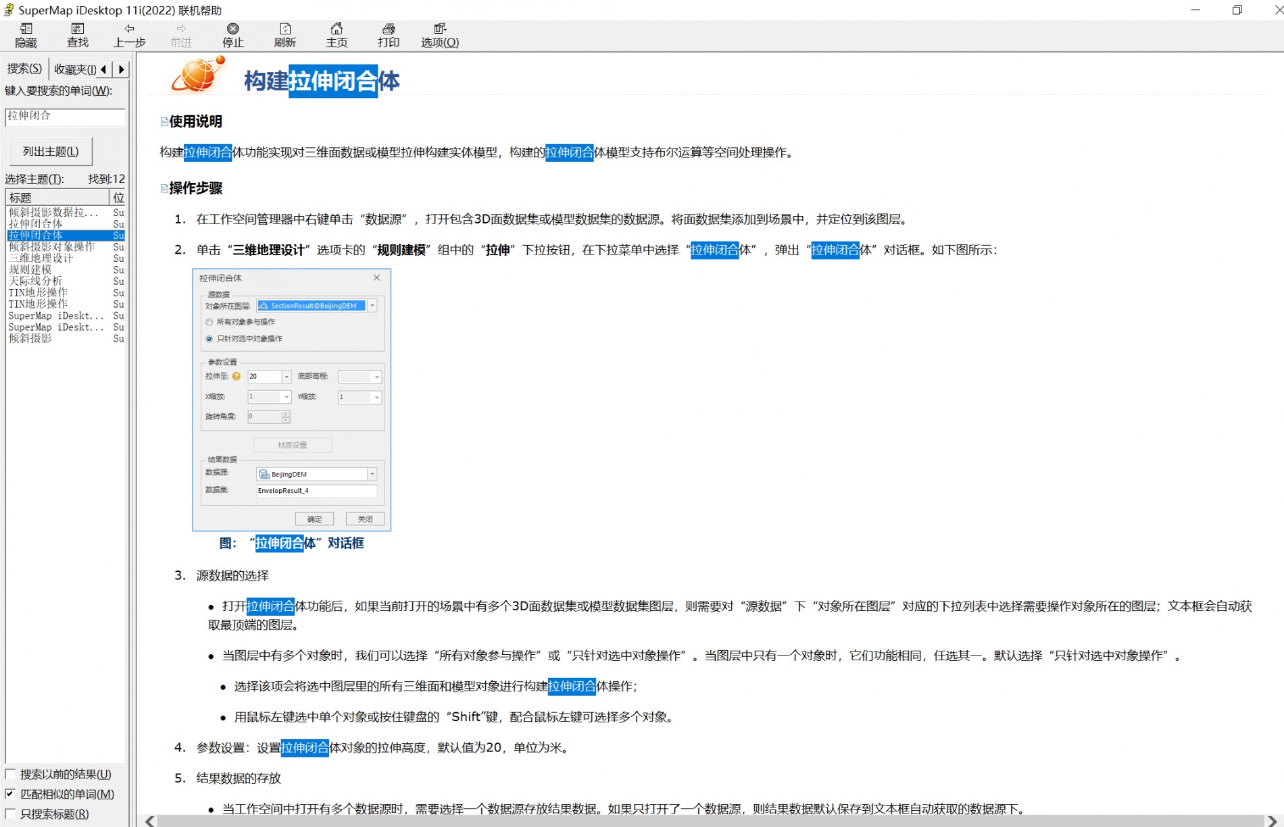Minimize the help window
This screenshot has width=1284, height=827.
1195,10
